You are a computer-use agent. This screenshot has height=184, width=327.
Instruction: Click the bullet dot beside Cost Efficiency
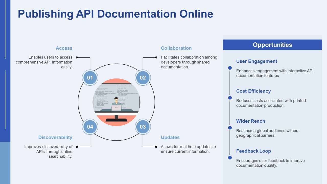click(230, 98)
